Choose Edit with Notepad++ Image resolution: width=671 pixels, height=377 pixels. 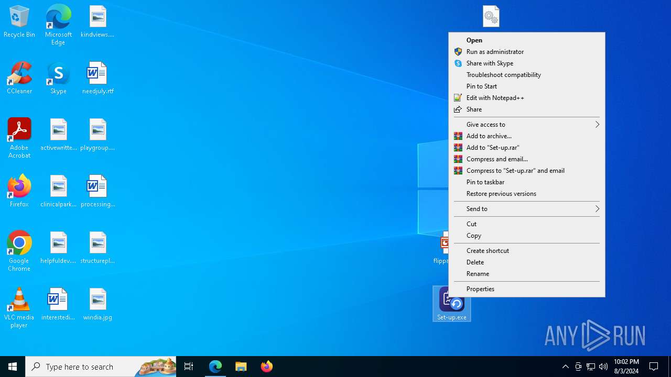[527, 98]
